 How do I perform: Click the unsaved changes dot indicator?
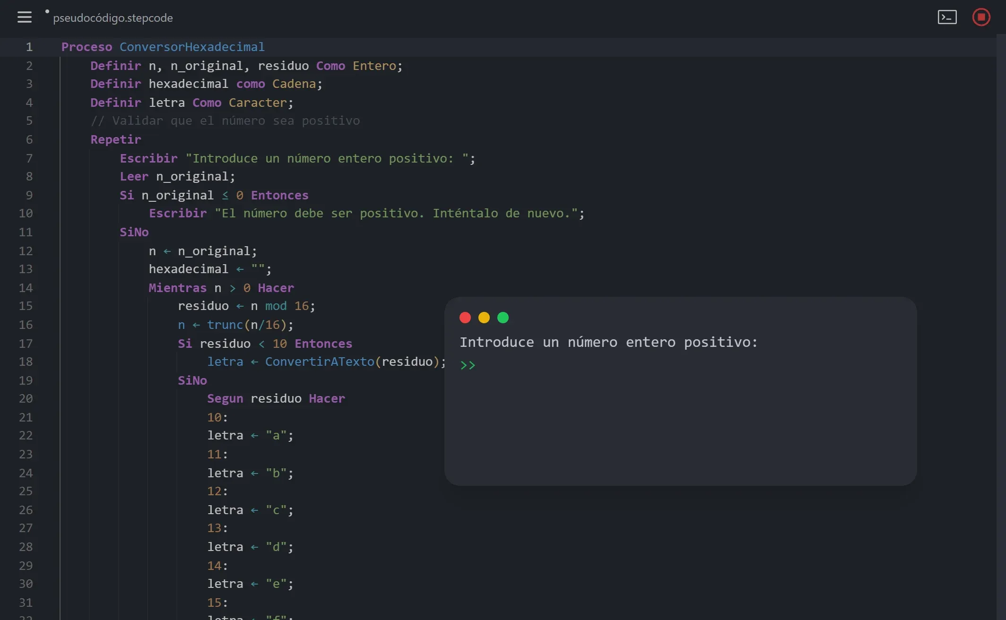click(46, 10)
